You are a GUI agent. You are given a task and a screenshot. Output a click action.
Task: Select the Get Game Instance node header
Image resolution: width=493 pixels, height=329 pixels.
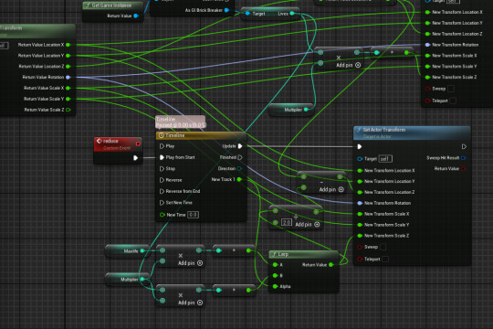(113, 5)
